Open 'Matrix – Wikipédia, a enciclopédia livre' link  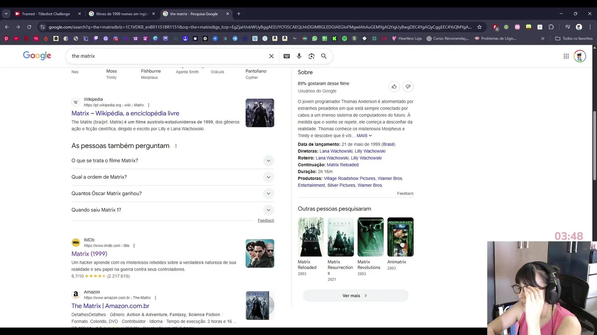tap(125, 114)
